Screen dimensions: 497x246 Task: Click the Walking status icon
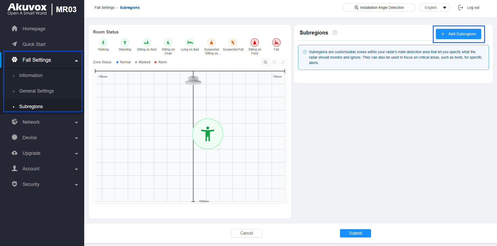(103, 43)
